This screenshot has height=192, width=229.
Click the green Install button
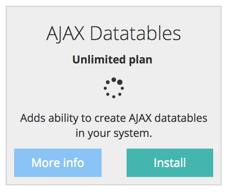click(170, 163)
